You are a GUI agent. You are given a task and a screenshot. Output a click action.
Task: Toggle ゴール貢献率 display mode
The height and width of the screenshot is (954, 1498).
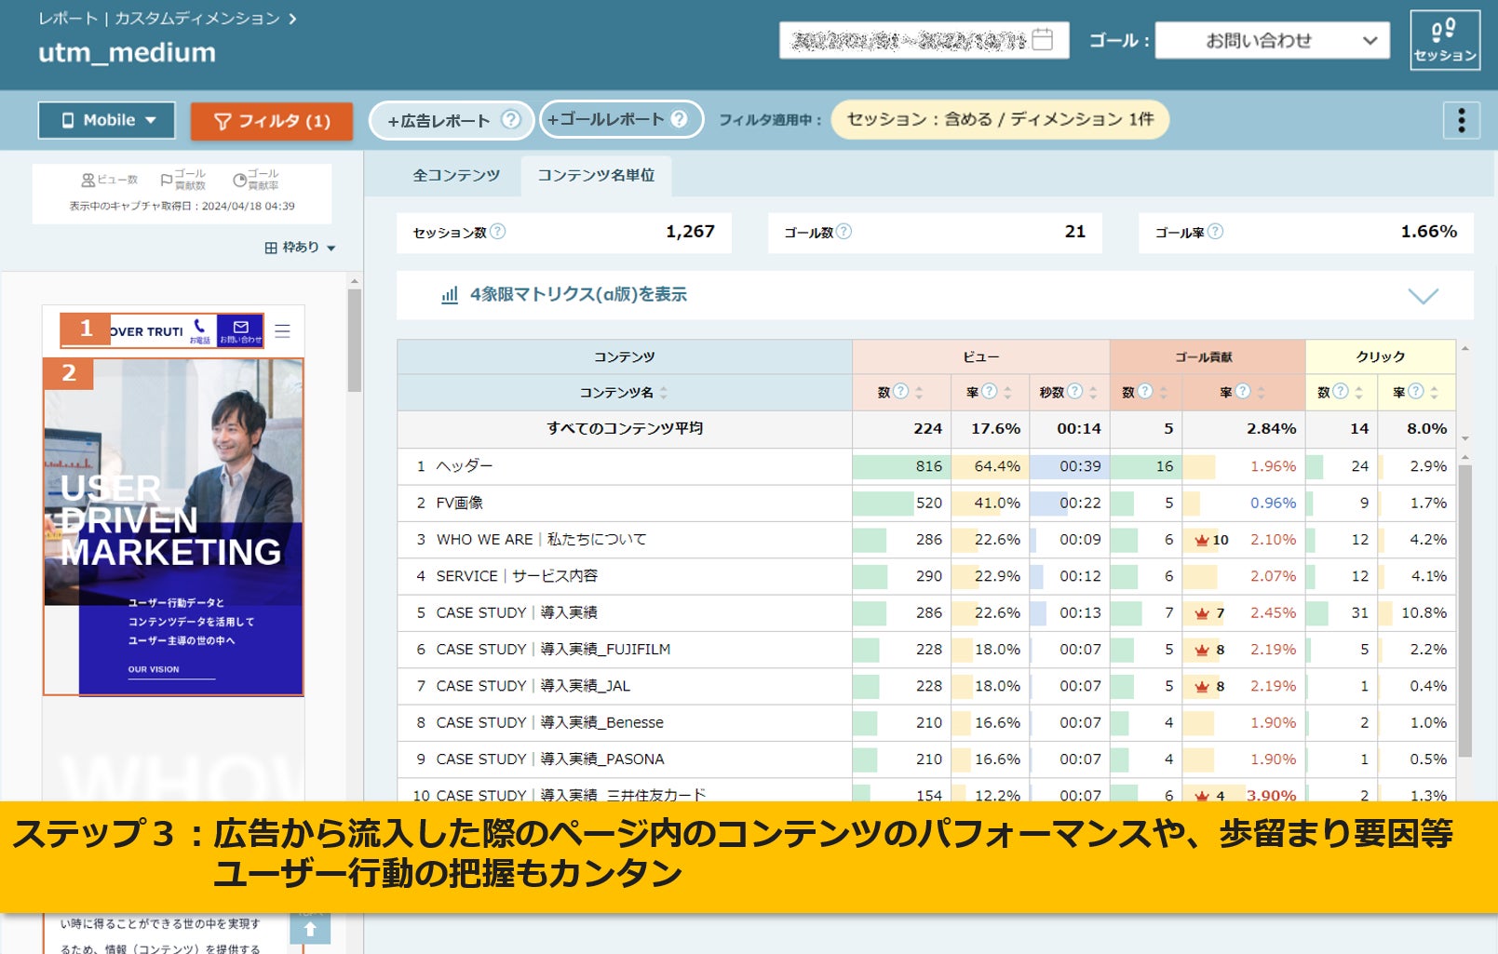point(256,180)
